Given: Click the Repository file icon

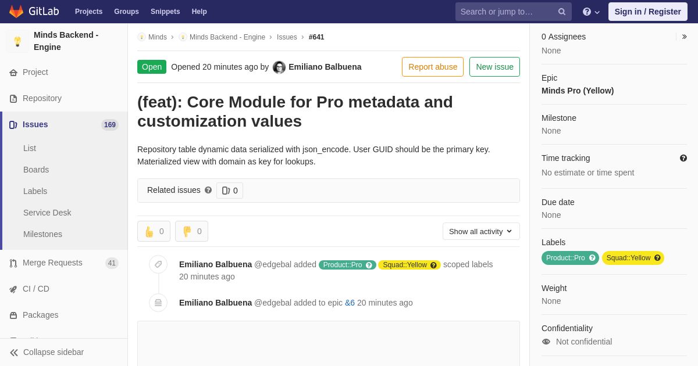Looking at the screenshot, I should (13, 99).
